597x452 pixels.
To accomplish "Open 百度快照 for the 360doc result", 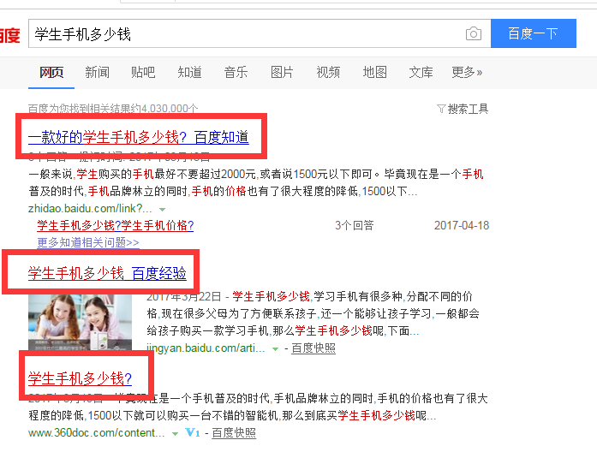I will pyautogui.click(x=234, y=433).
